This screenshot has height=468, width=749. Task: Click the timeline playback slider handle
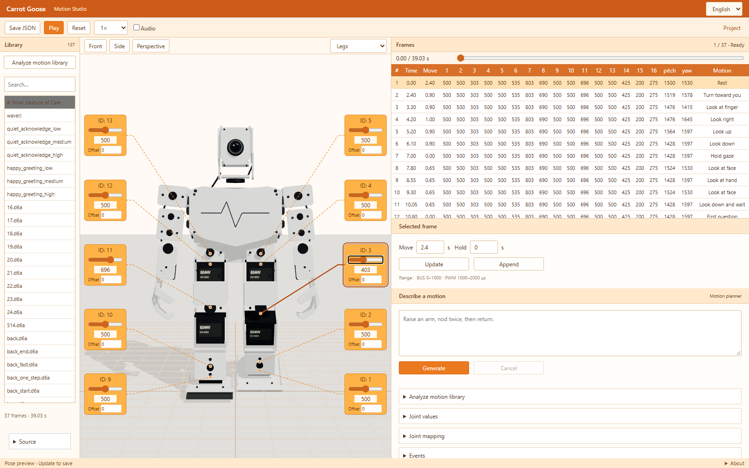(x=461, y=58)
